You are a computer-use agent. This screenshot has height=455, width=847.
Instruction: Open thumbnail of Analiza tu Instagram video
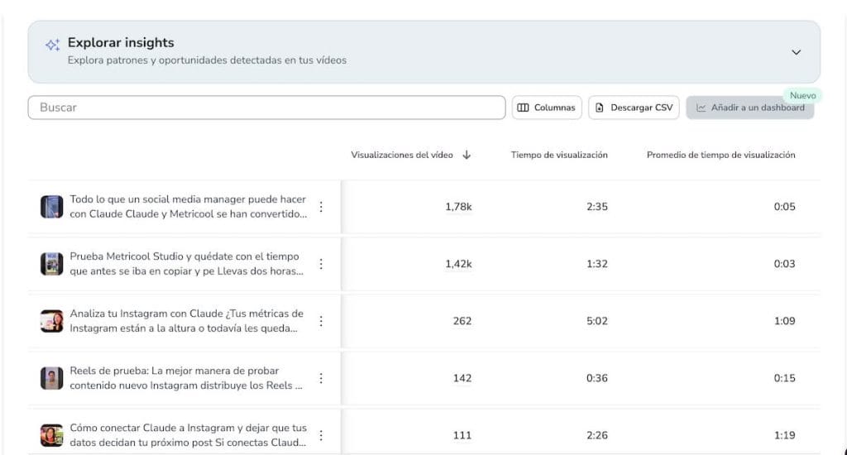pyautogui.click(x=52, y=321)
